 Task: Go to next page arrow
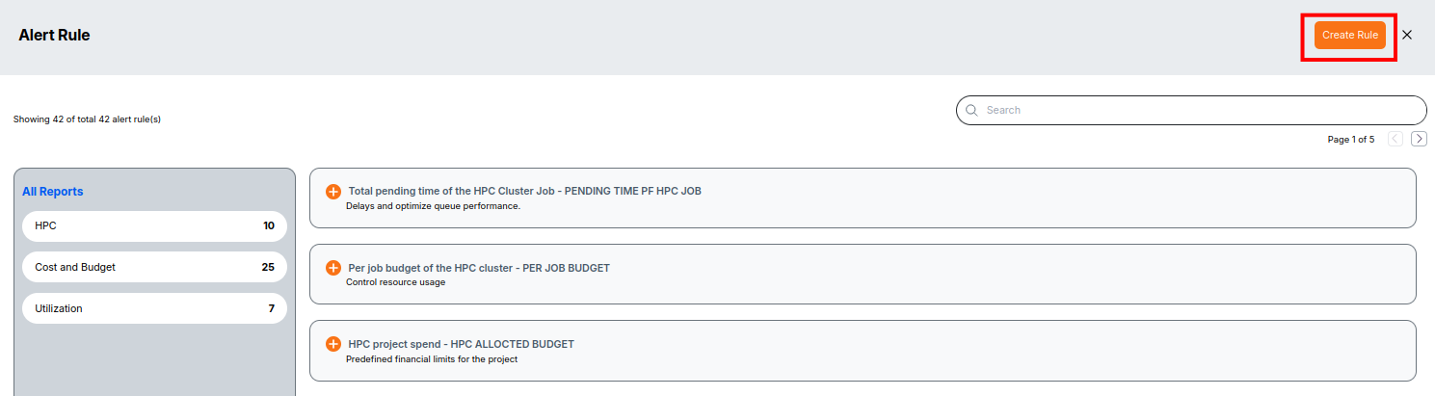[1419, 139]
